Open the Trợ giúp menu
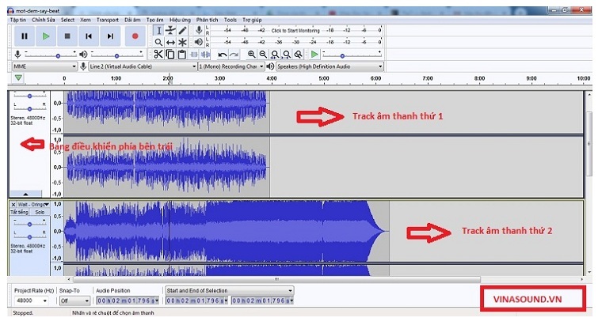 (252, 20)
